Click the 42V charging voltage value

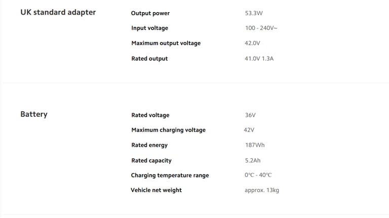[249, 130]
